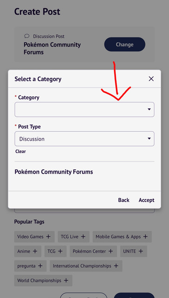The height and width of the screenshot is (298, 169).
Task: Open the Category dropdown
Action: 84,109
